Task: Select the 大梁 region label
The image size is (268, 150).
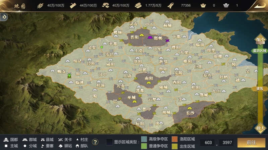Action: coord(184,52)
